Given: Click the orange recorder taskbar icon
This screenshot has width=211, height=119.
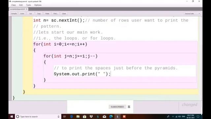Looking at the screenshot, I should click(124, 117).
